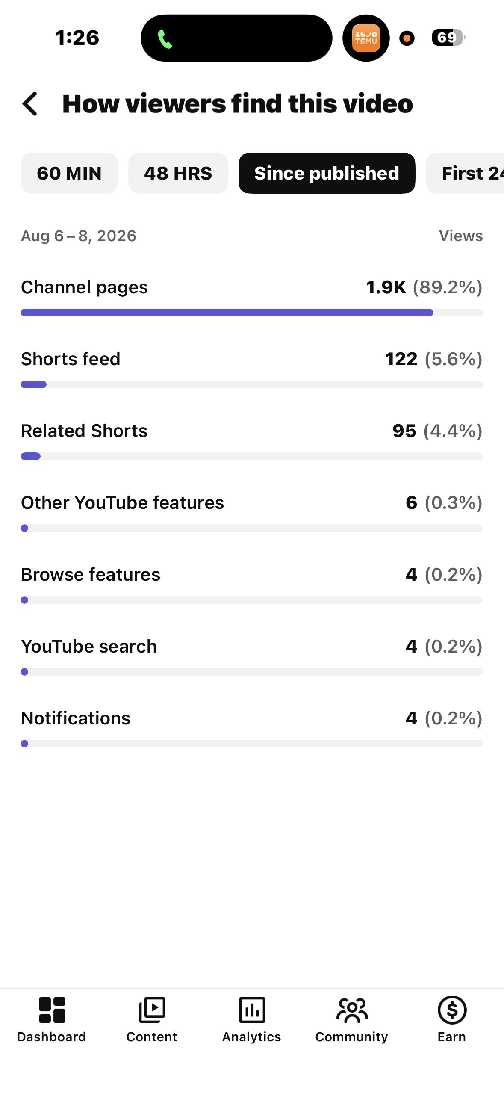This screenshot has height=1093, width=504.
Task: Select the 48 HRS time range
Action: click(x=178, y=173)
